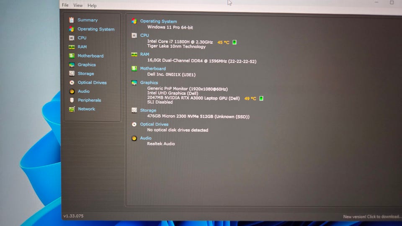The image size is (402, 226).
Task: Click Operating System icon in summary pane
Action: tap(134, 21)
